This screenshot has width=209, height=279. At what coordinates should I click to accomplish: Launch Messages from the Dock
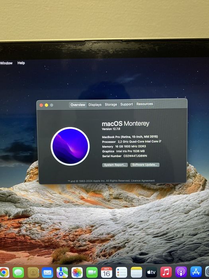point(18,272)
